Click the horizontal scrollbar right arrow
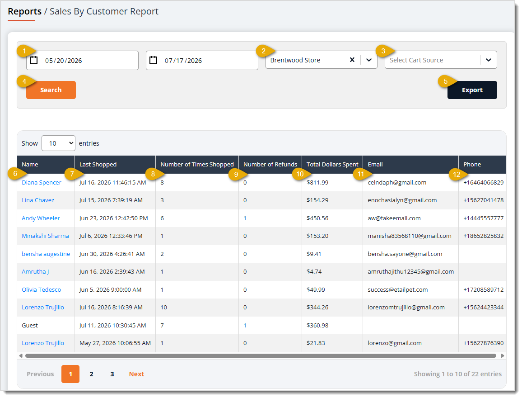 503,355
